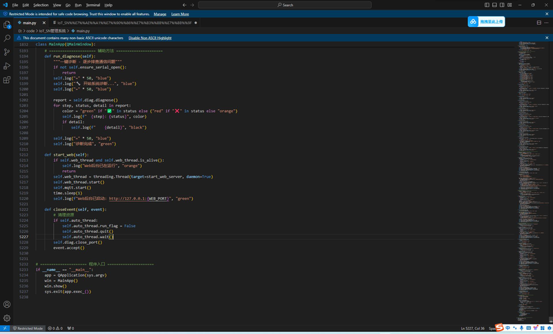Click Disable Non ASCII Highlight link
This screenshot has width=553, height=334.
point(150,38)
